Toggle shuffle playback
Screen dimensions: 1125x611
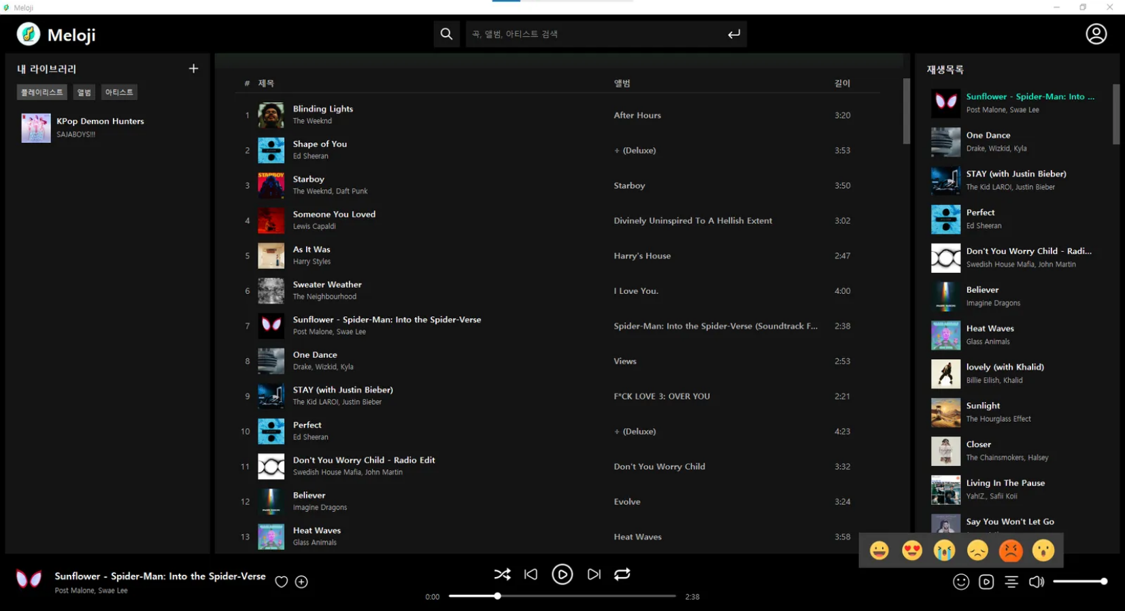(502, 574)
